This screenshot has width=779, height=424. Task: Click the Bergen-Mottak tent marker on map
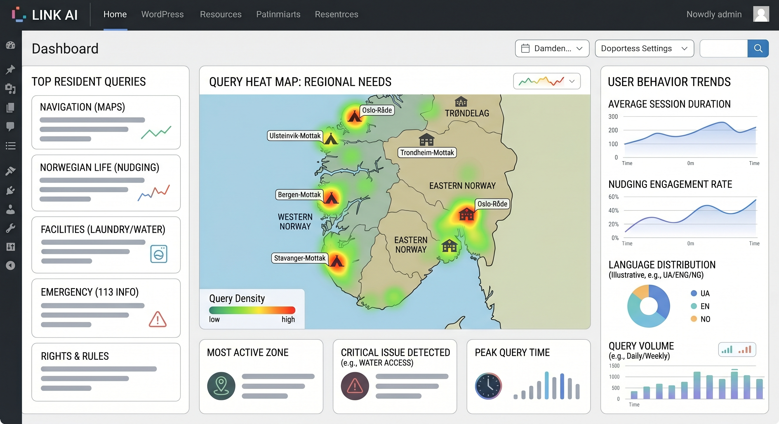click(331, 198)
